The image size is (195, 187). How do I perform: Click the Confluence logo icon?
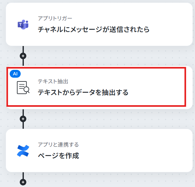(x=23, y=151)
